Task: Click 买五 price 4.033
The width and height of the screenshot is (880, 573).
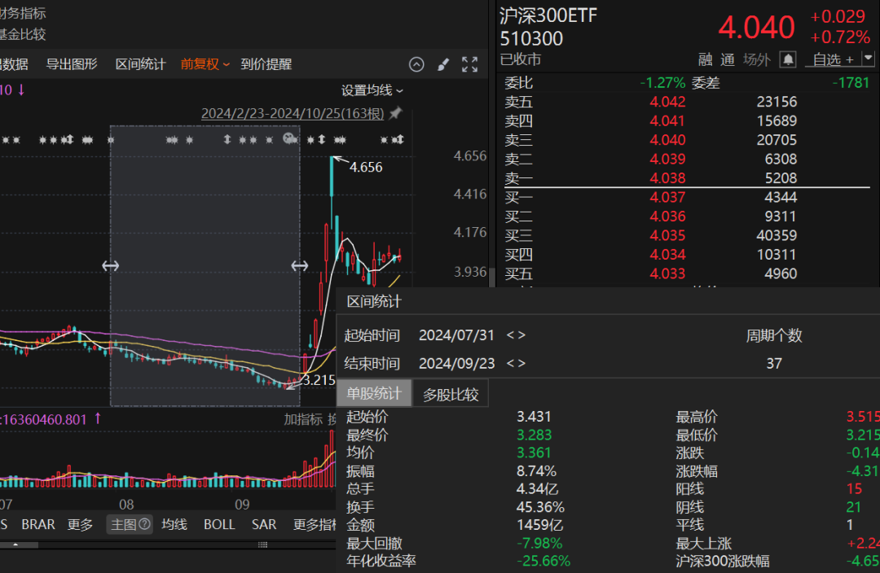Action: pyautogui.click(x=667, y=273)
